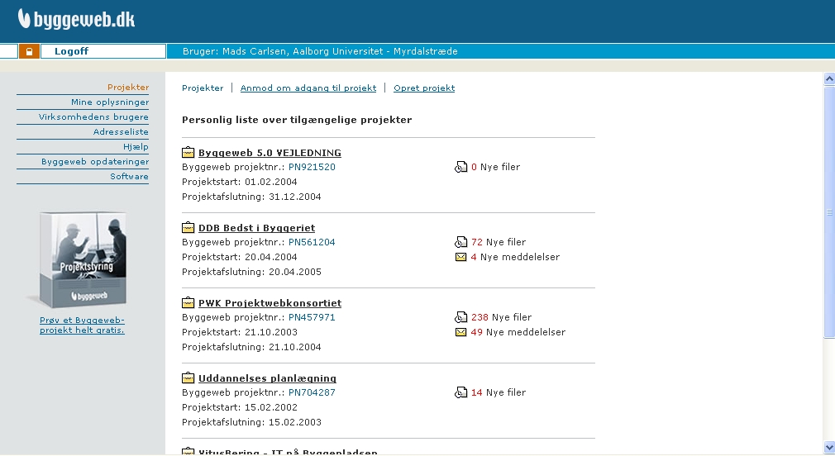
Task: Click the briefcase icon beside Byggeweb 5.0 VEJLEDNING
Action: coord(188,153)
